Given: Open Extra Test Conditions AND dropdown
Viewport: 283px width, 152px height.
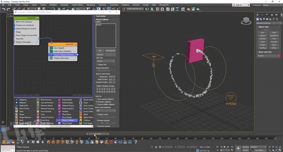Looking at the screenshot, I should pos(106,111).
